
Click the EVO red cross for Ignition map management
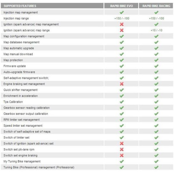[122, 24]
